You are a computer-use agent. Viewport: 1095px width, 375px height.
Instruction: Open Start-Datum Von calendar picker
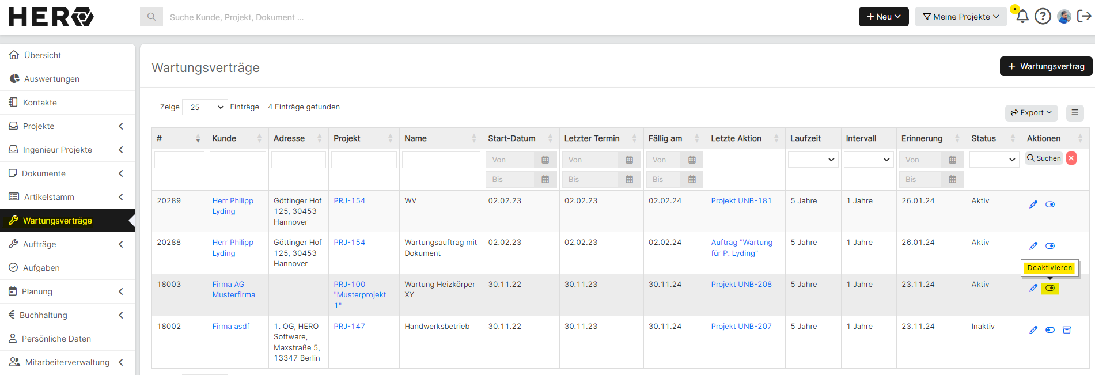tap(545, 160)
